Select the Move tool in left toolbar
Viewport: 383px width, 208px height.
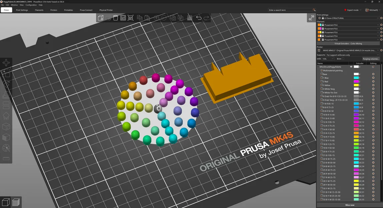click(6, 63)
